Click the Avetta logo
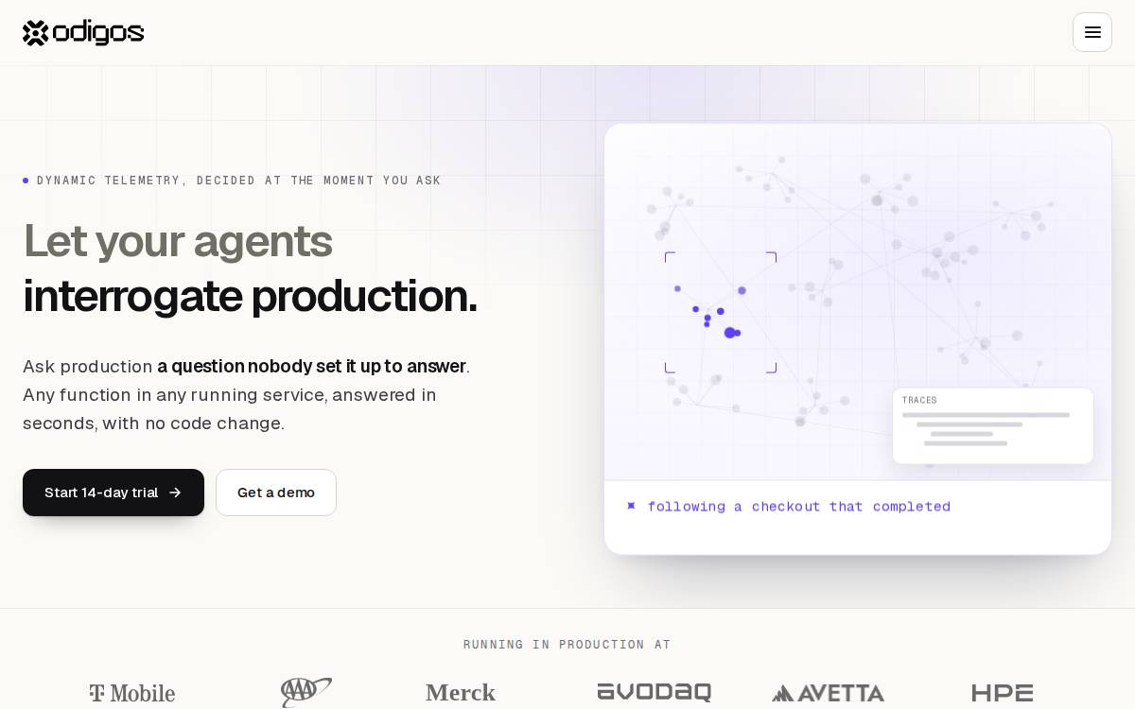Viewport: 1135px width, 709px height. (x=829, y=693)
